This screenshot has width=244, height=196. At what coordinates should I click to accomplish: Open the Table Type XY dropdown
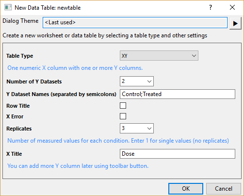click(x=159, y=56)
